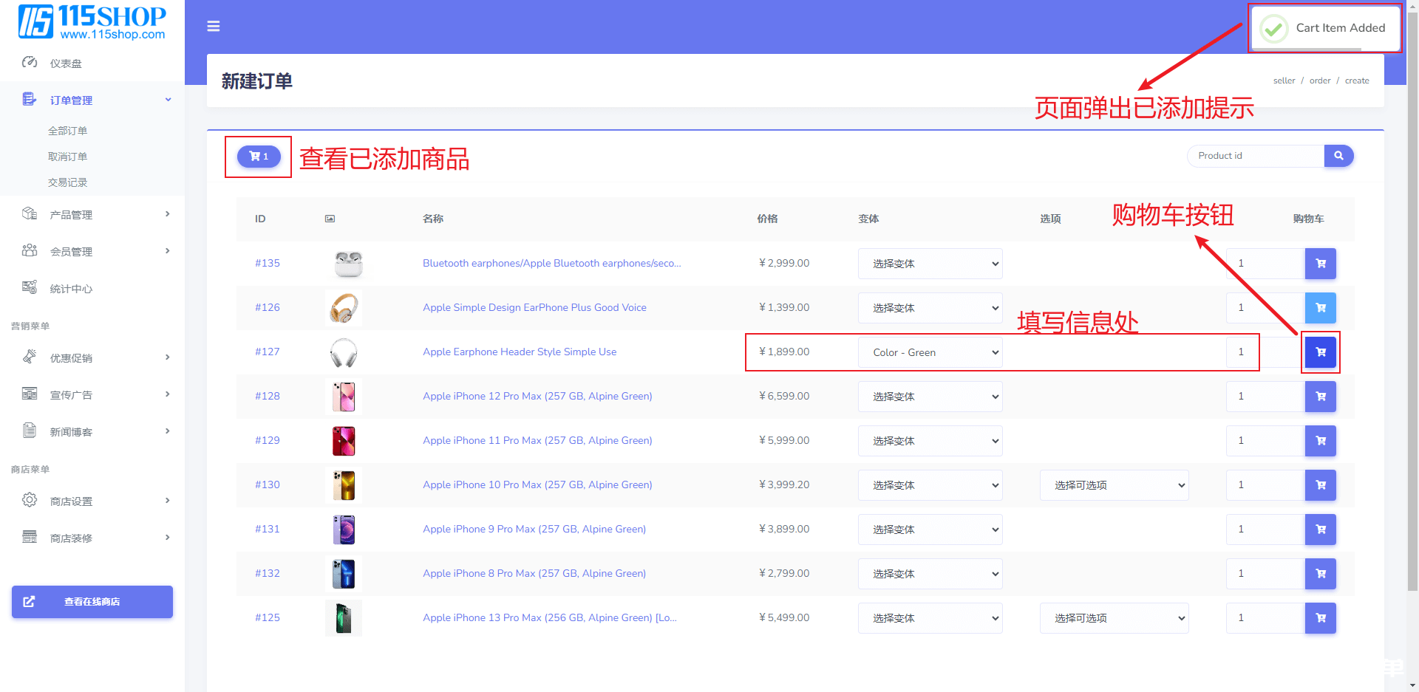The image size is (1419, 692).
Task: Click price ¥5,499.00 of product #125
Action: click(784, 617)
